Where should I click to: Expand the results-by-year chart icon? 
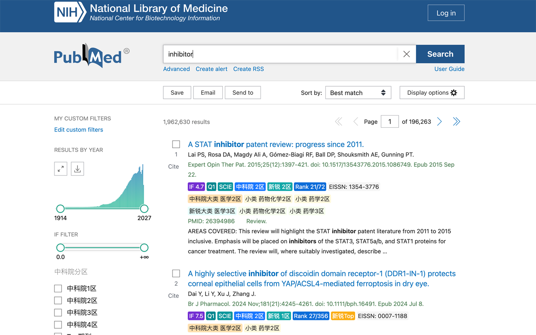tap(61, 169)
